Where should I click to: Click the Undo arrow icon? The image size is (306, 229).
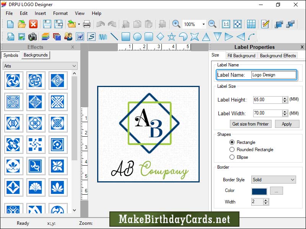(100, 24)
